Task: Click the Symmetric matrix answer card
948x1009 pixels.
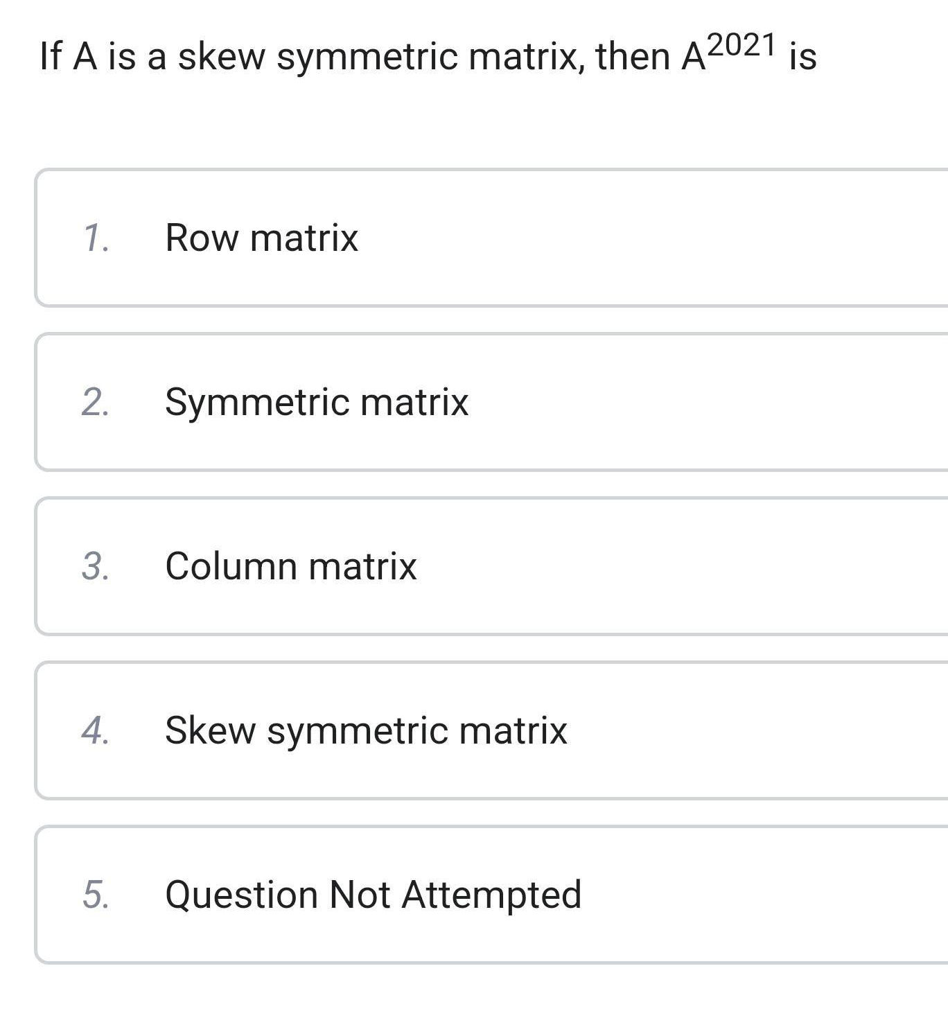Action: pos(474,401)
